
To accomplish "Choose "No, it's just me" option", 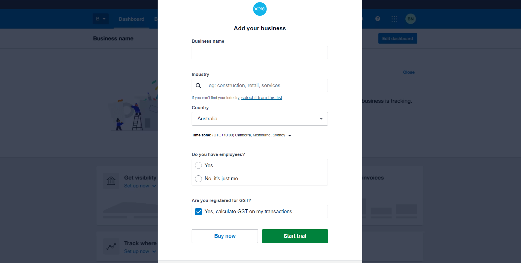I will [x=199, y=179].
